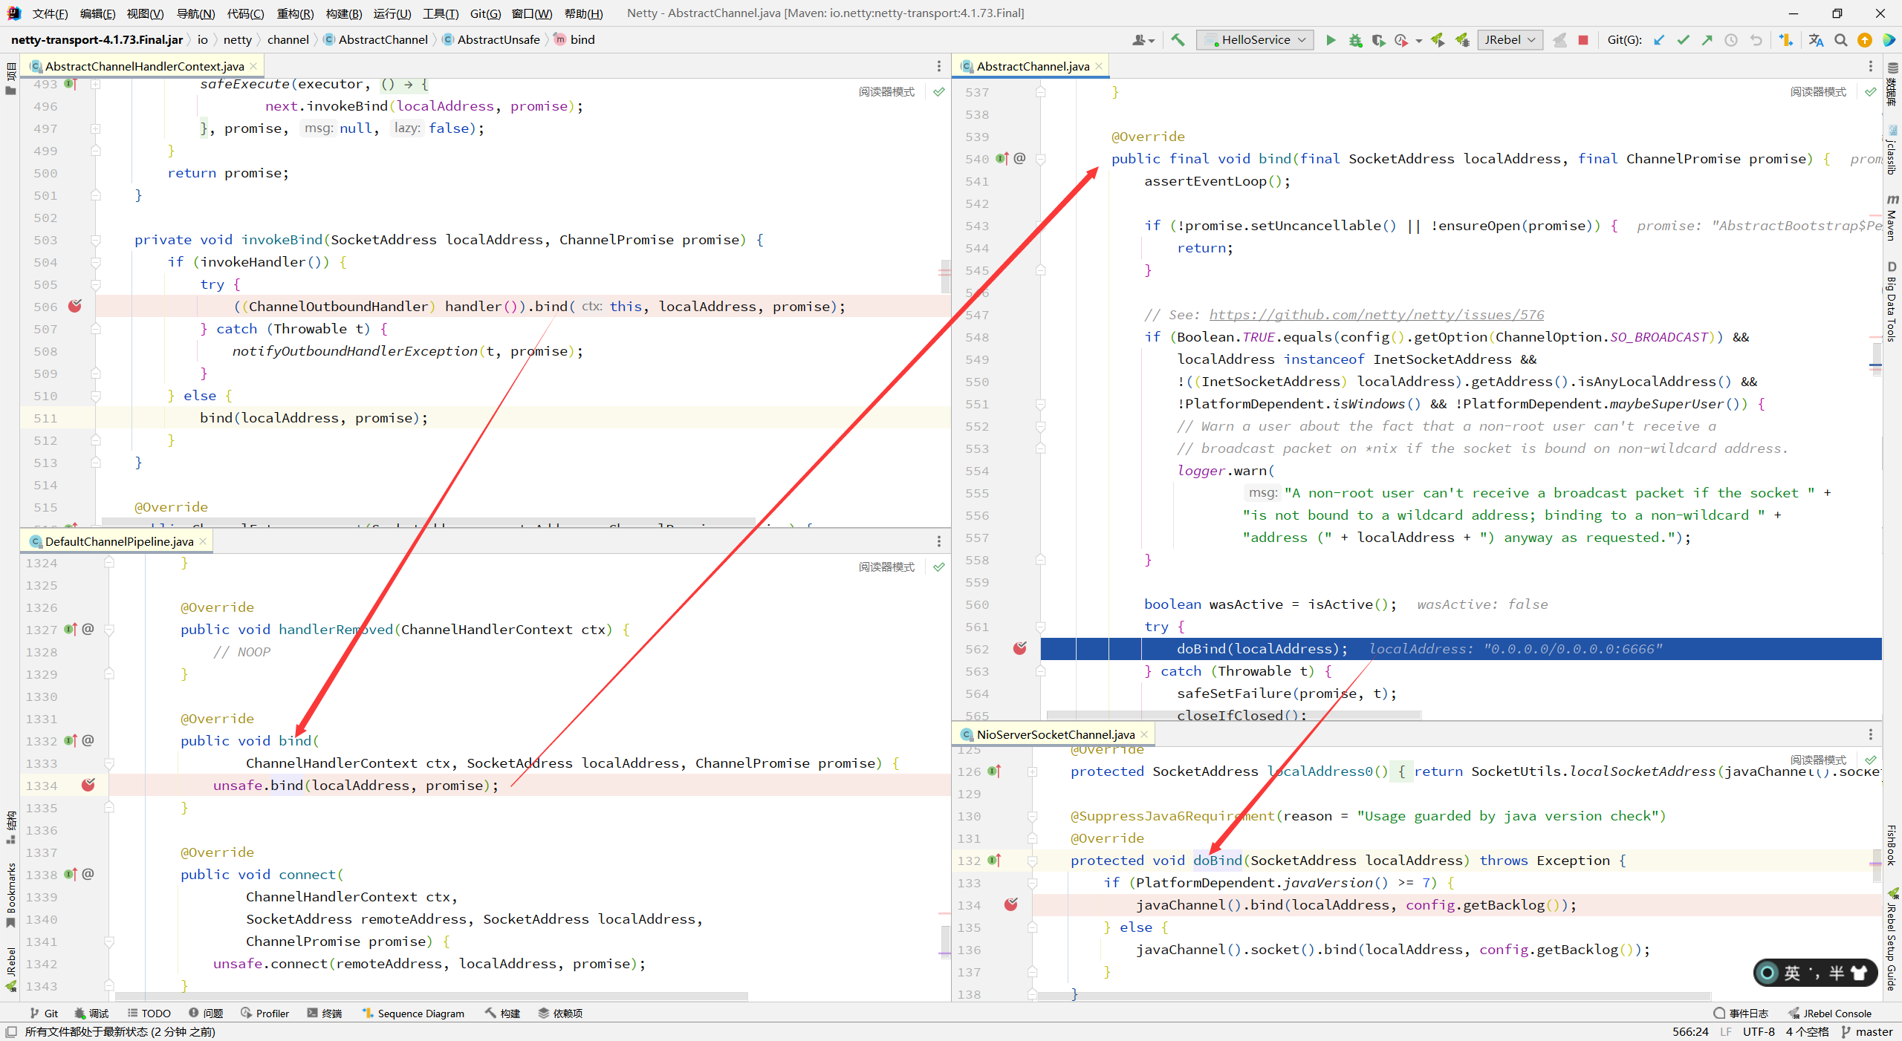This screenshot has height=1041, width=1902.
Task: Start debugging with the bug icon
Action: coord(1355,40)
